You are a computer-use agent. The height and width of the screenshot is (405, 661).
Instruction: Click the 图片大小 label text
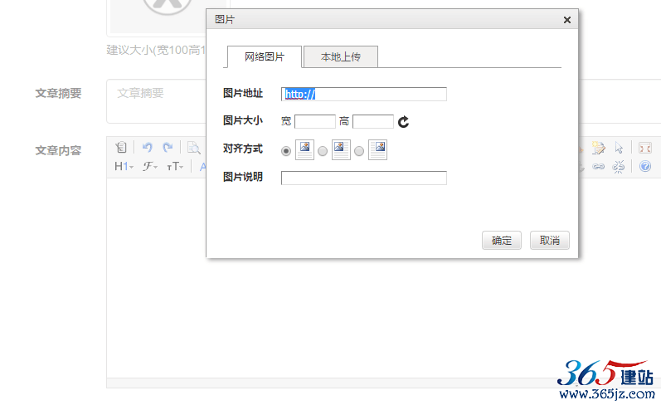[x=243, y=120]
